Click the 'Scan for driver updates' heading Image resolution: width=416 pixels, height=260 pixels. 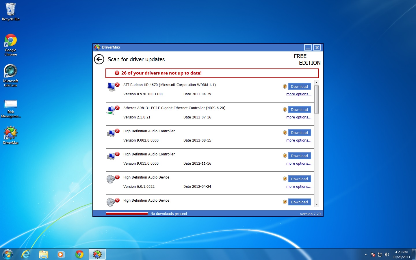click(x=136, y=60)
